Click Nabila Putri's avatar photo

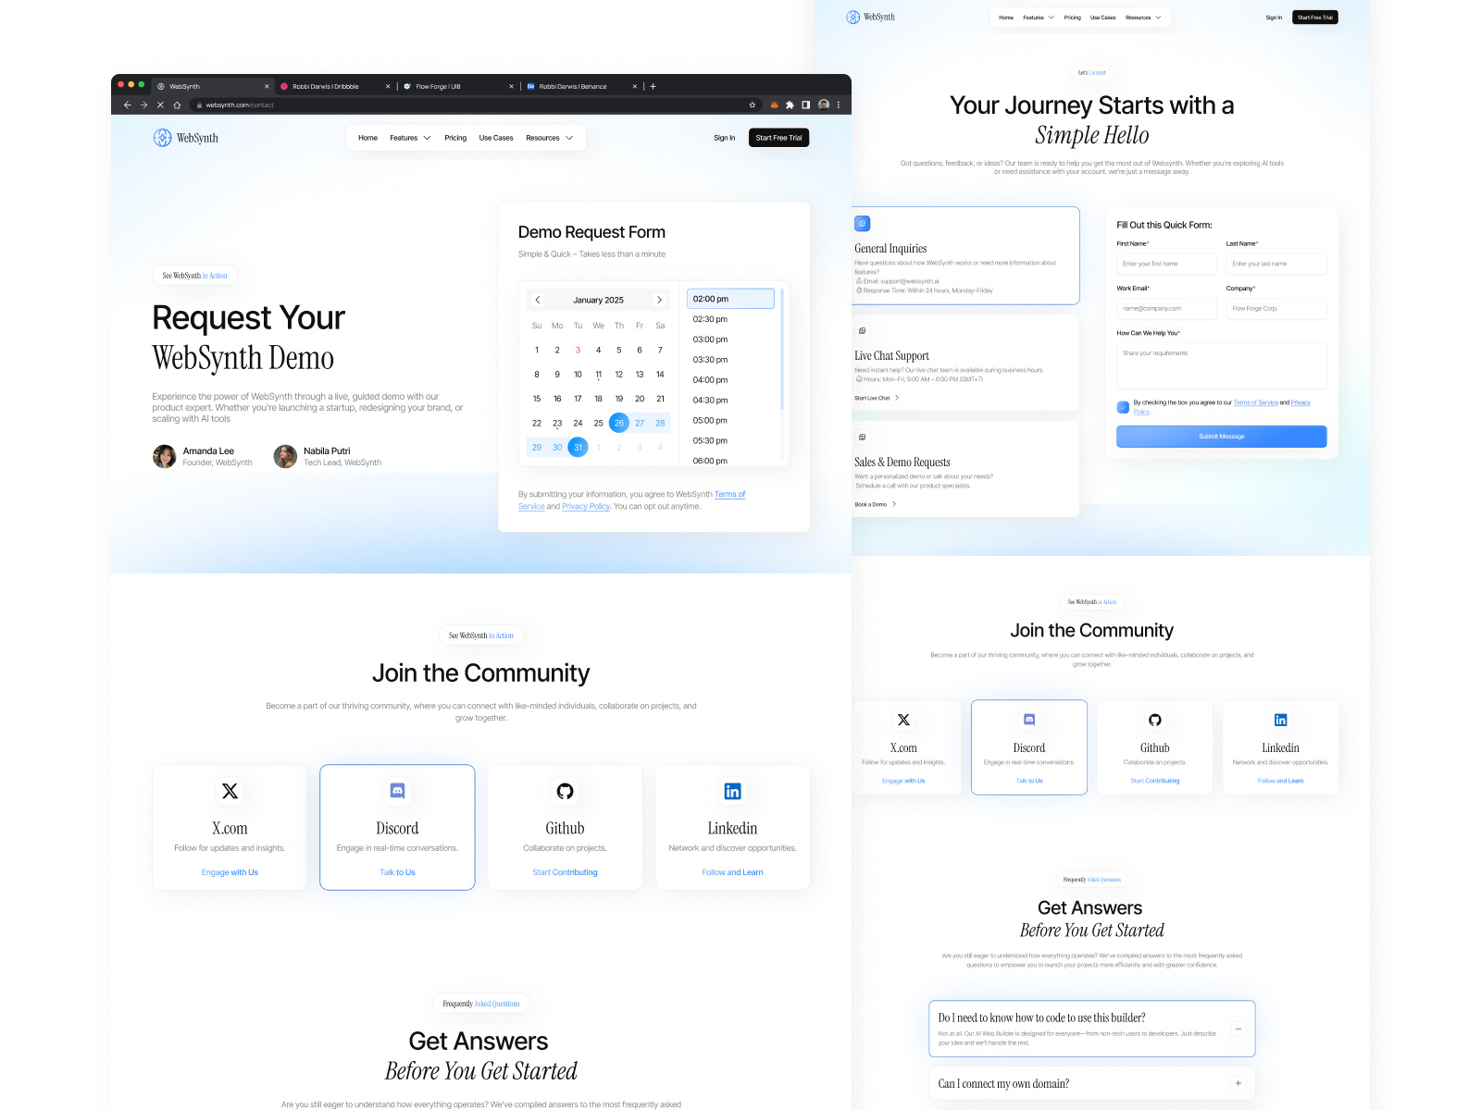click(x=285, y=456)
